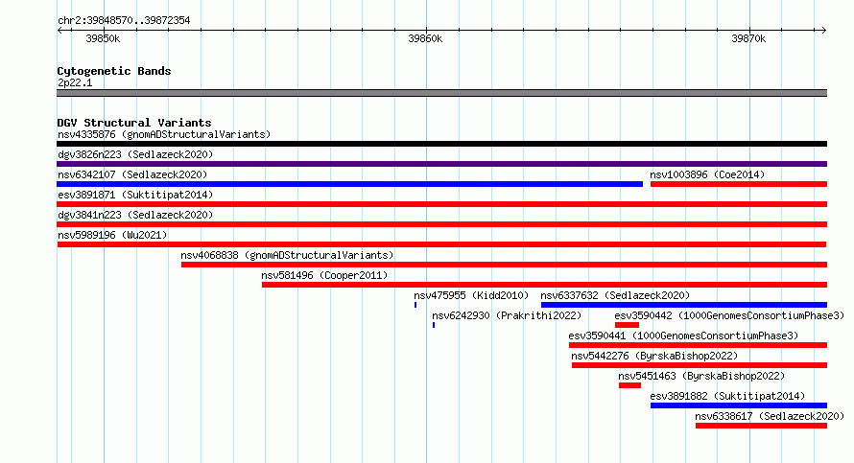Open the nsv1003896 Coe2014 label

pos(707,174)
